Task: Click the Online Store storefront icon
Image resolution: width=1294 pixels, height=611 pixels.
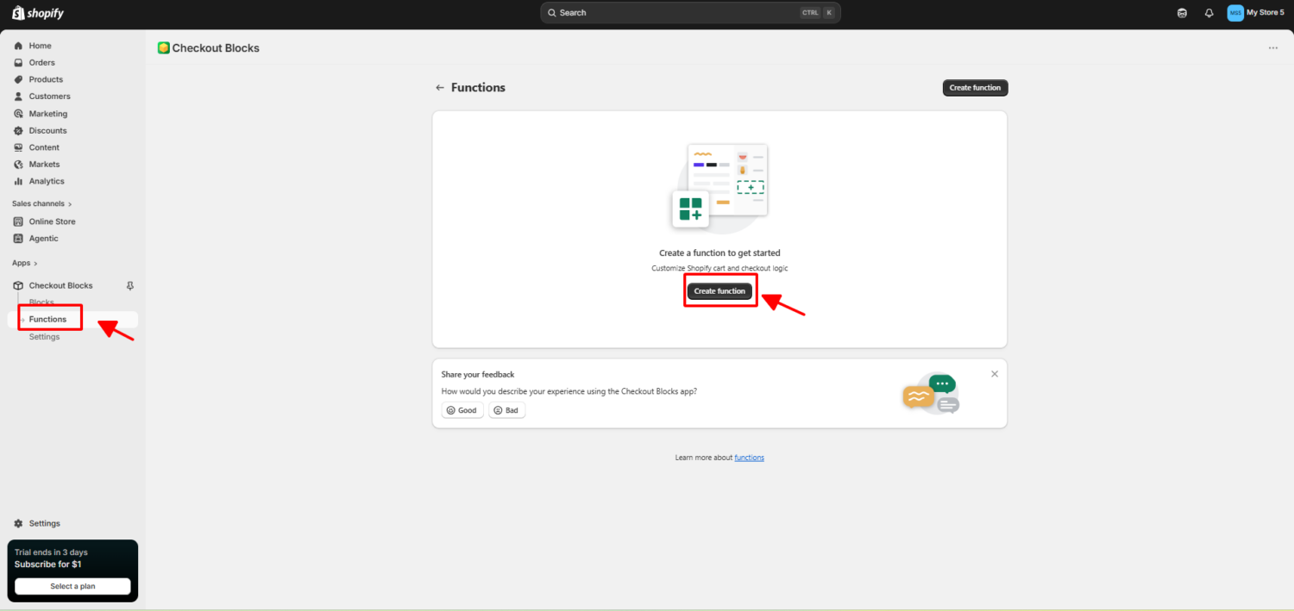Action: [19, 221]
